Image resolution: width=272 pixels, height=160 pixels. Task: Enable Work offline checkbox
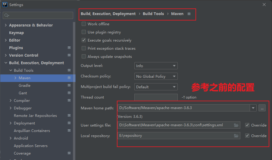(84, 24)
